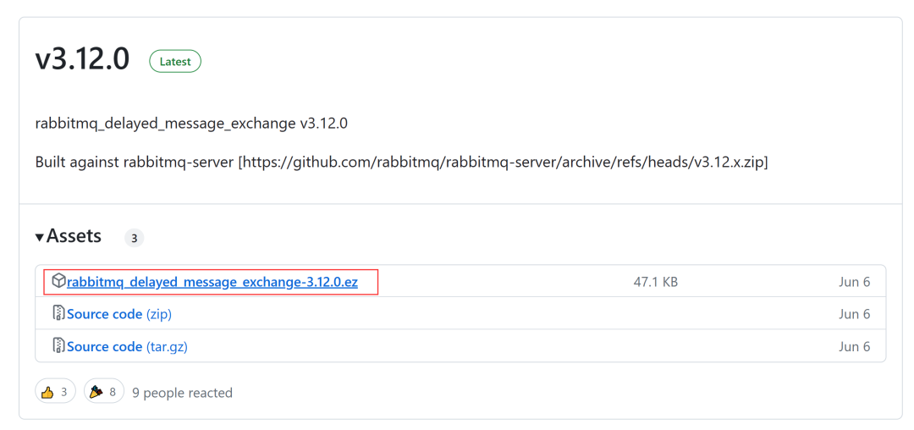Click the rabbitmq-server v3.12.x.zip GitHub URL

pyautogui.click(x=504, y=162)
